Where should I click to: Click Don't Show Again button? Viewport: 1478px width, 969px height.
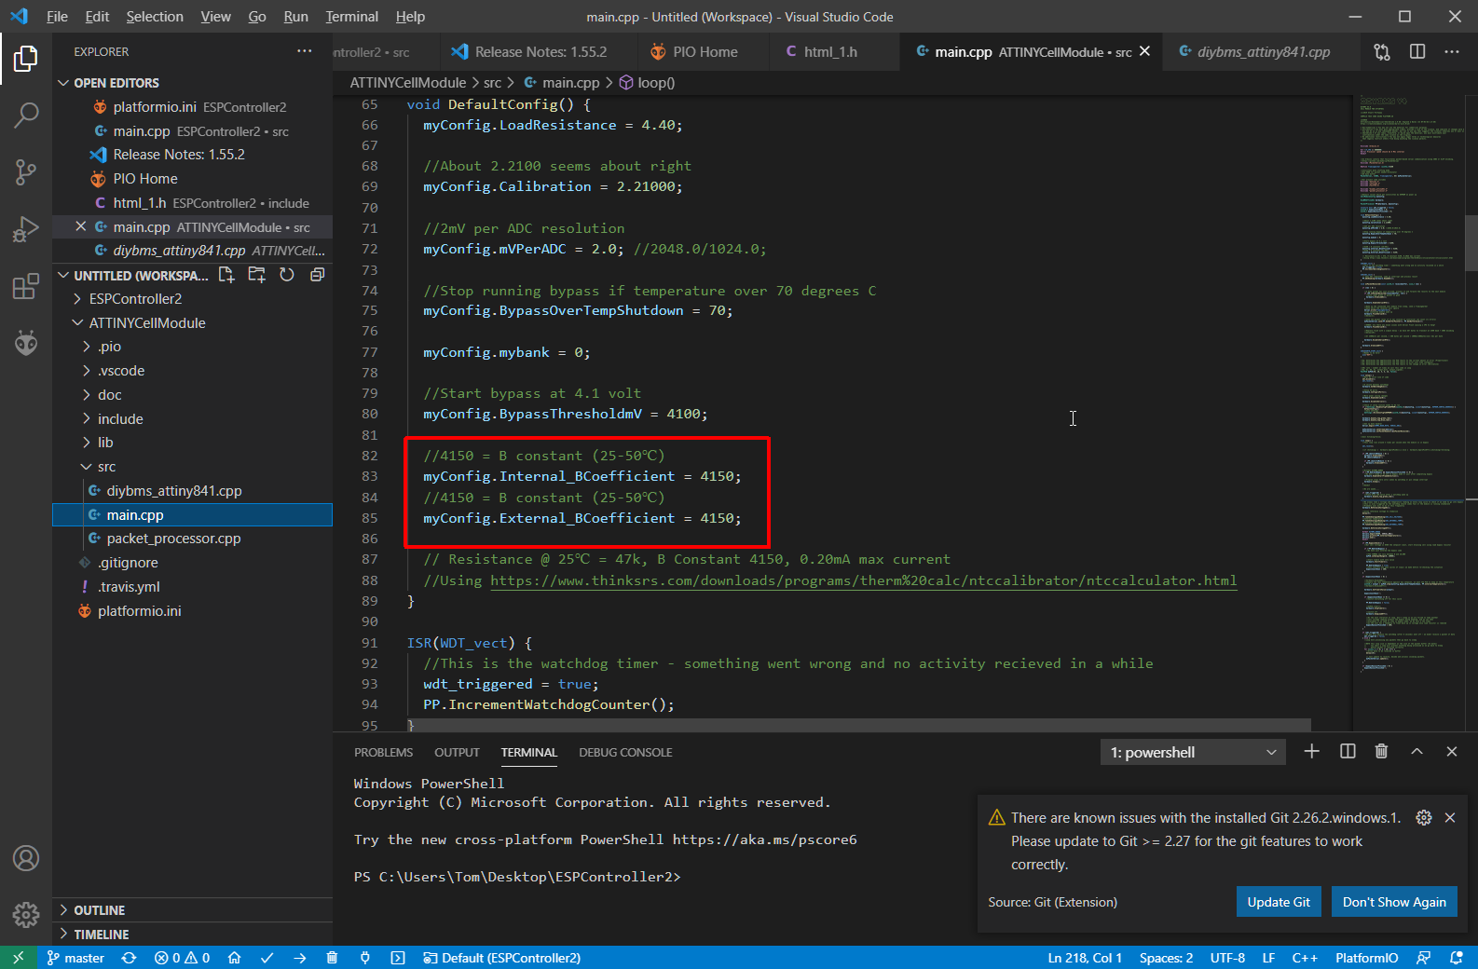1393,902
